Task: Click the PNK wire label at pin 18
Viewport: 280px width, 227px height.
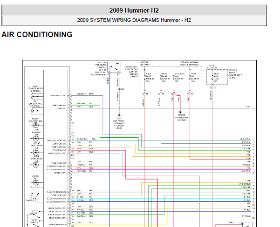Action: 79,148
